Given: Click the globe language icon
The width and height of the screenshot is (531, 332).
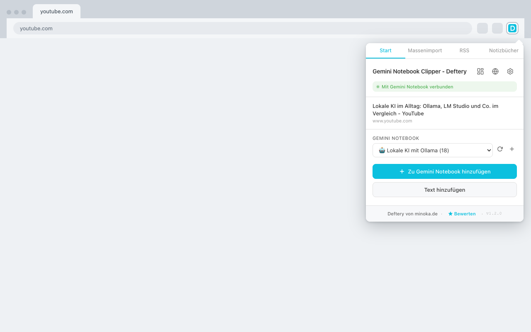Looking at the screenshot, I should pos(495,71).
